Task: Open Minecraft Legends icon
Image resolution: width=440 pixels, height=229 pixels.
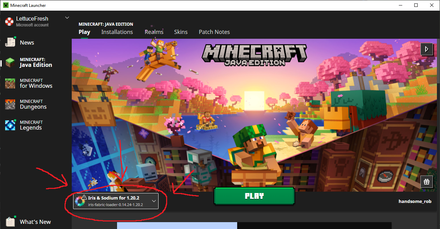Action: (10, 125)
